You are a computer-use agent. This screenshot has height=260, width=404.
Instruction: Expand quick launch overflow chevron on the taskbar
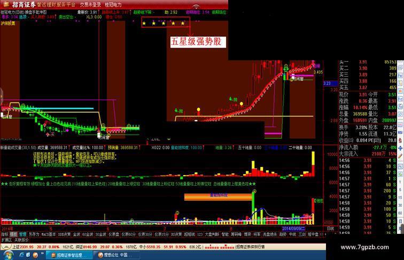[42, 254]
